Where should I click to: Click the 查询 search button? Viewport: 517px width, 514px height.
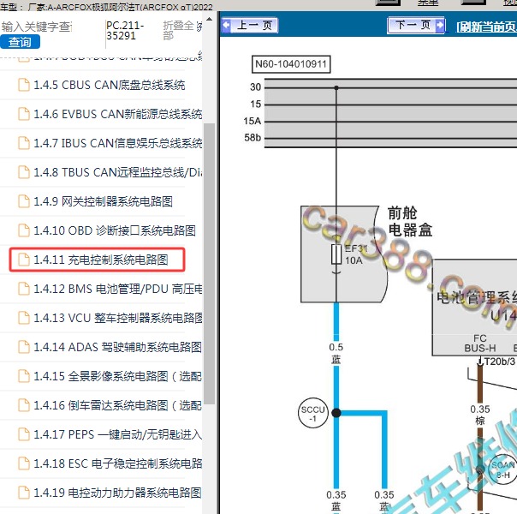[20, 42]
